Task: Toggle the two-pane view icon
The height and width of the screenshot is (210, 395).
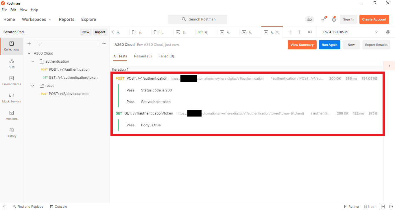Action: [x=383, y=207]
